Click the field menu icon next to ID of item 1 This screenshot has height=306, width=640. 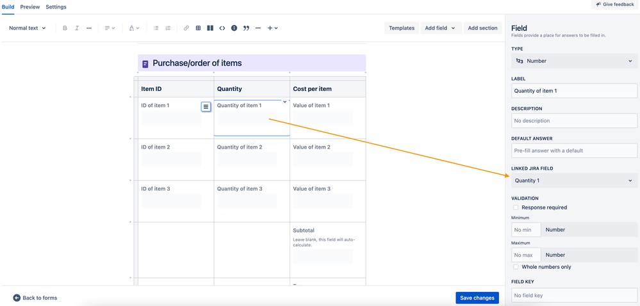(206, 106)
